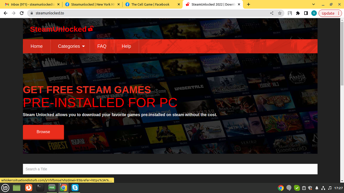Launch the orange Firefox icon in taskbar
The height and width of the screenshot is (193, 344).
point(29,188)
